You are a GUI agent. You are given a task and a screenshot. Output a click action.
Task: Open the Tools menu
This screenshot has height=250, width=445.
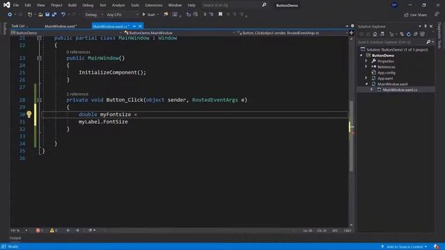[x=135, y=5]
